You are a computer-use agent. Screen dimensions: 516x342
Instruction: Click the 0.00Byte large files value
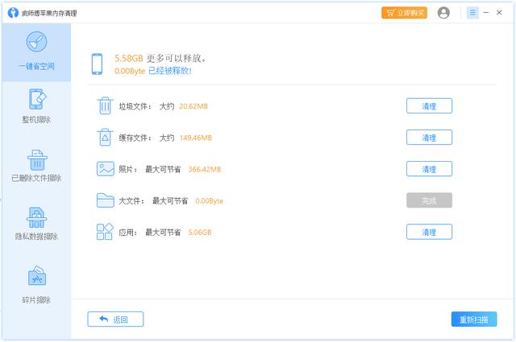[209, 200]
